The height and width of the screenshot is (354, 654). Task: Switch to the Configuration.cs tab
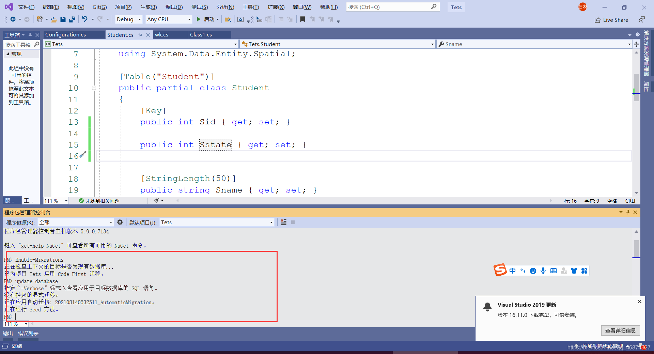(x=65, y=35)
